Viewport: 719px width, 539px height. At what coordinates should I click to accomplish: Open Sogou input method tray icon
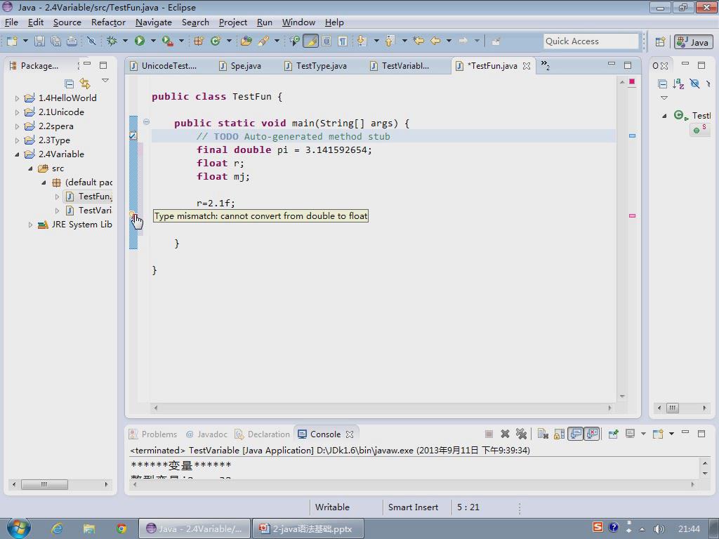598,527
